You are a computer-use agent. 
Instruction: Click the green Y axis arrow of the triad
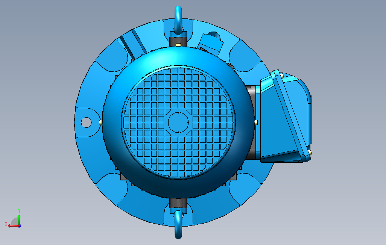click(x=19, y=219)
